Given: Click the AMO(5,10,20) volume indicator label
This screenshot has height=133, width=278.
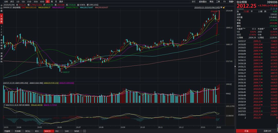Looking at the screenshot, I should [9, 83].
